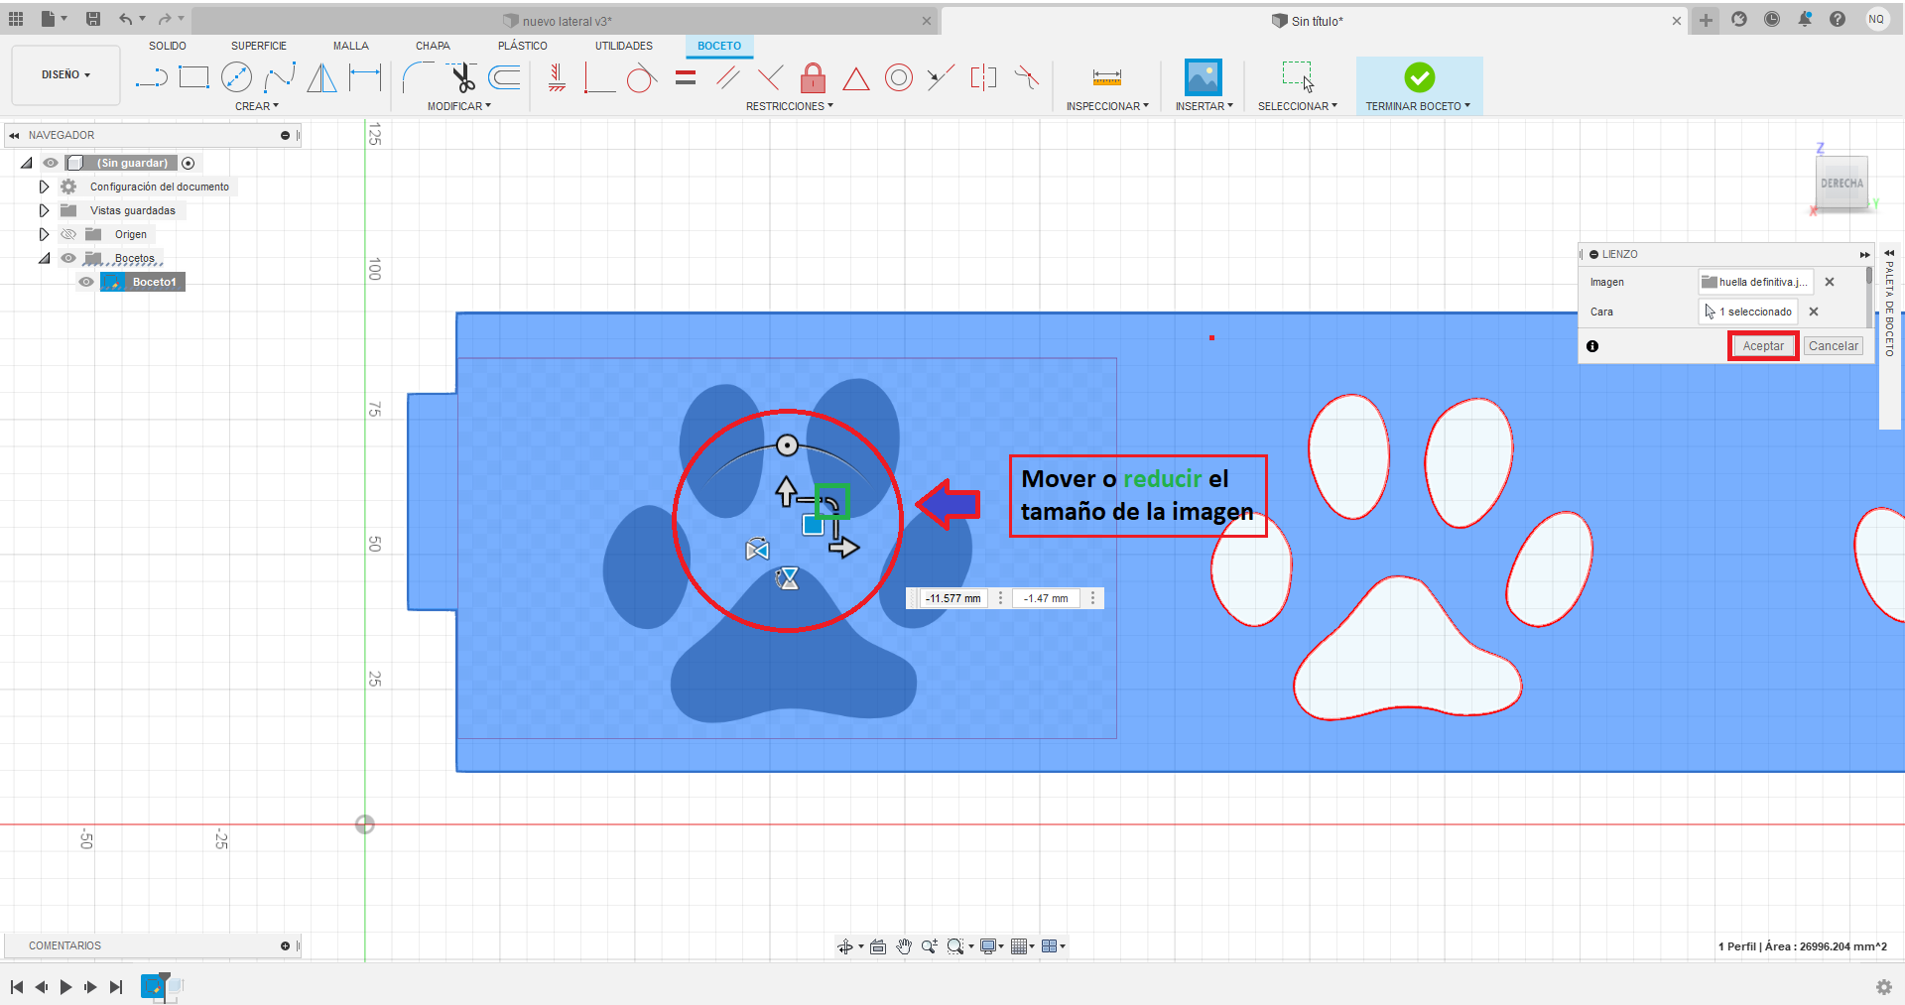Select the Sketch Dimension tool

(x=365, y=77)
